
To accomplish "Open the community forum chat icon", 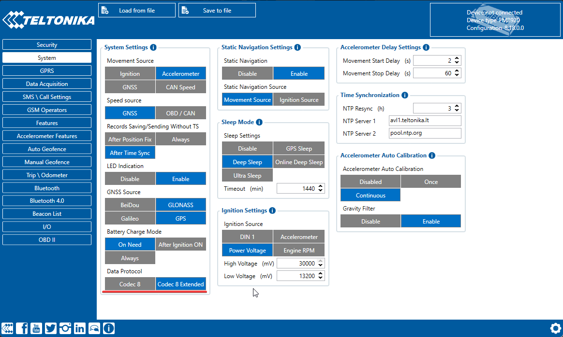I will [x=94, y=328].
